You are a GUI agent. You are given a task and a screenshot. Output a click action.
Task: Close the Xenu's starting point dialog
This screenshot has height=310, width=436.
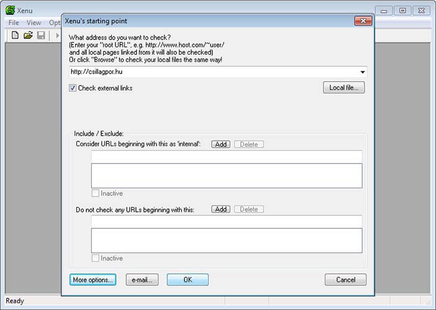363,20
